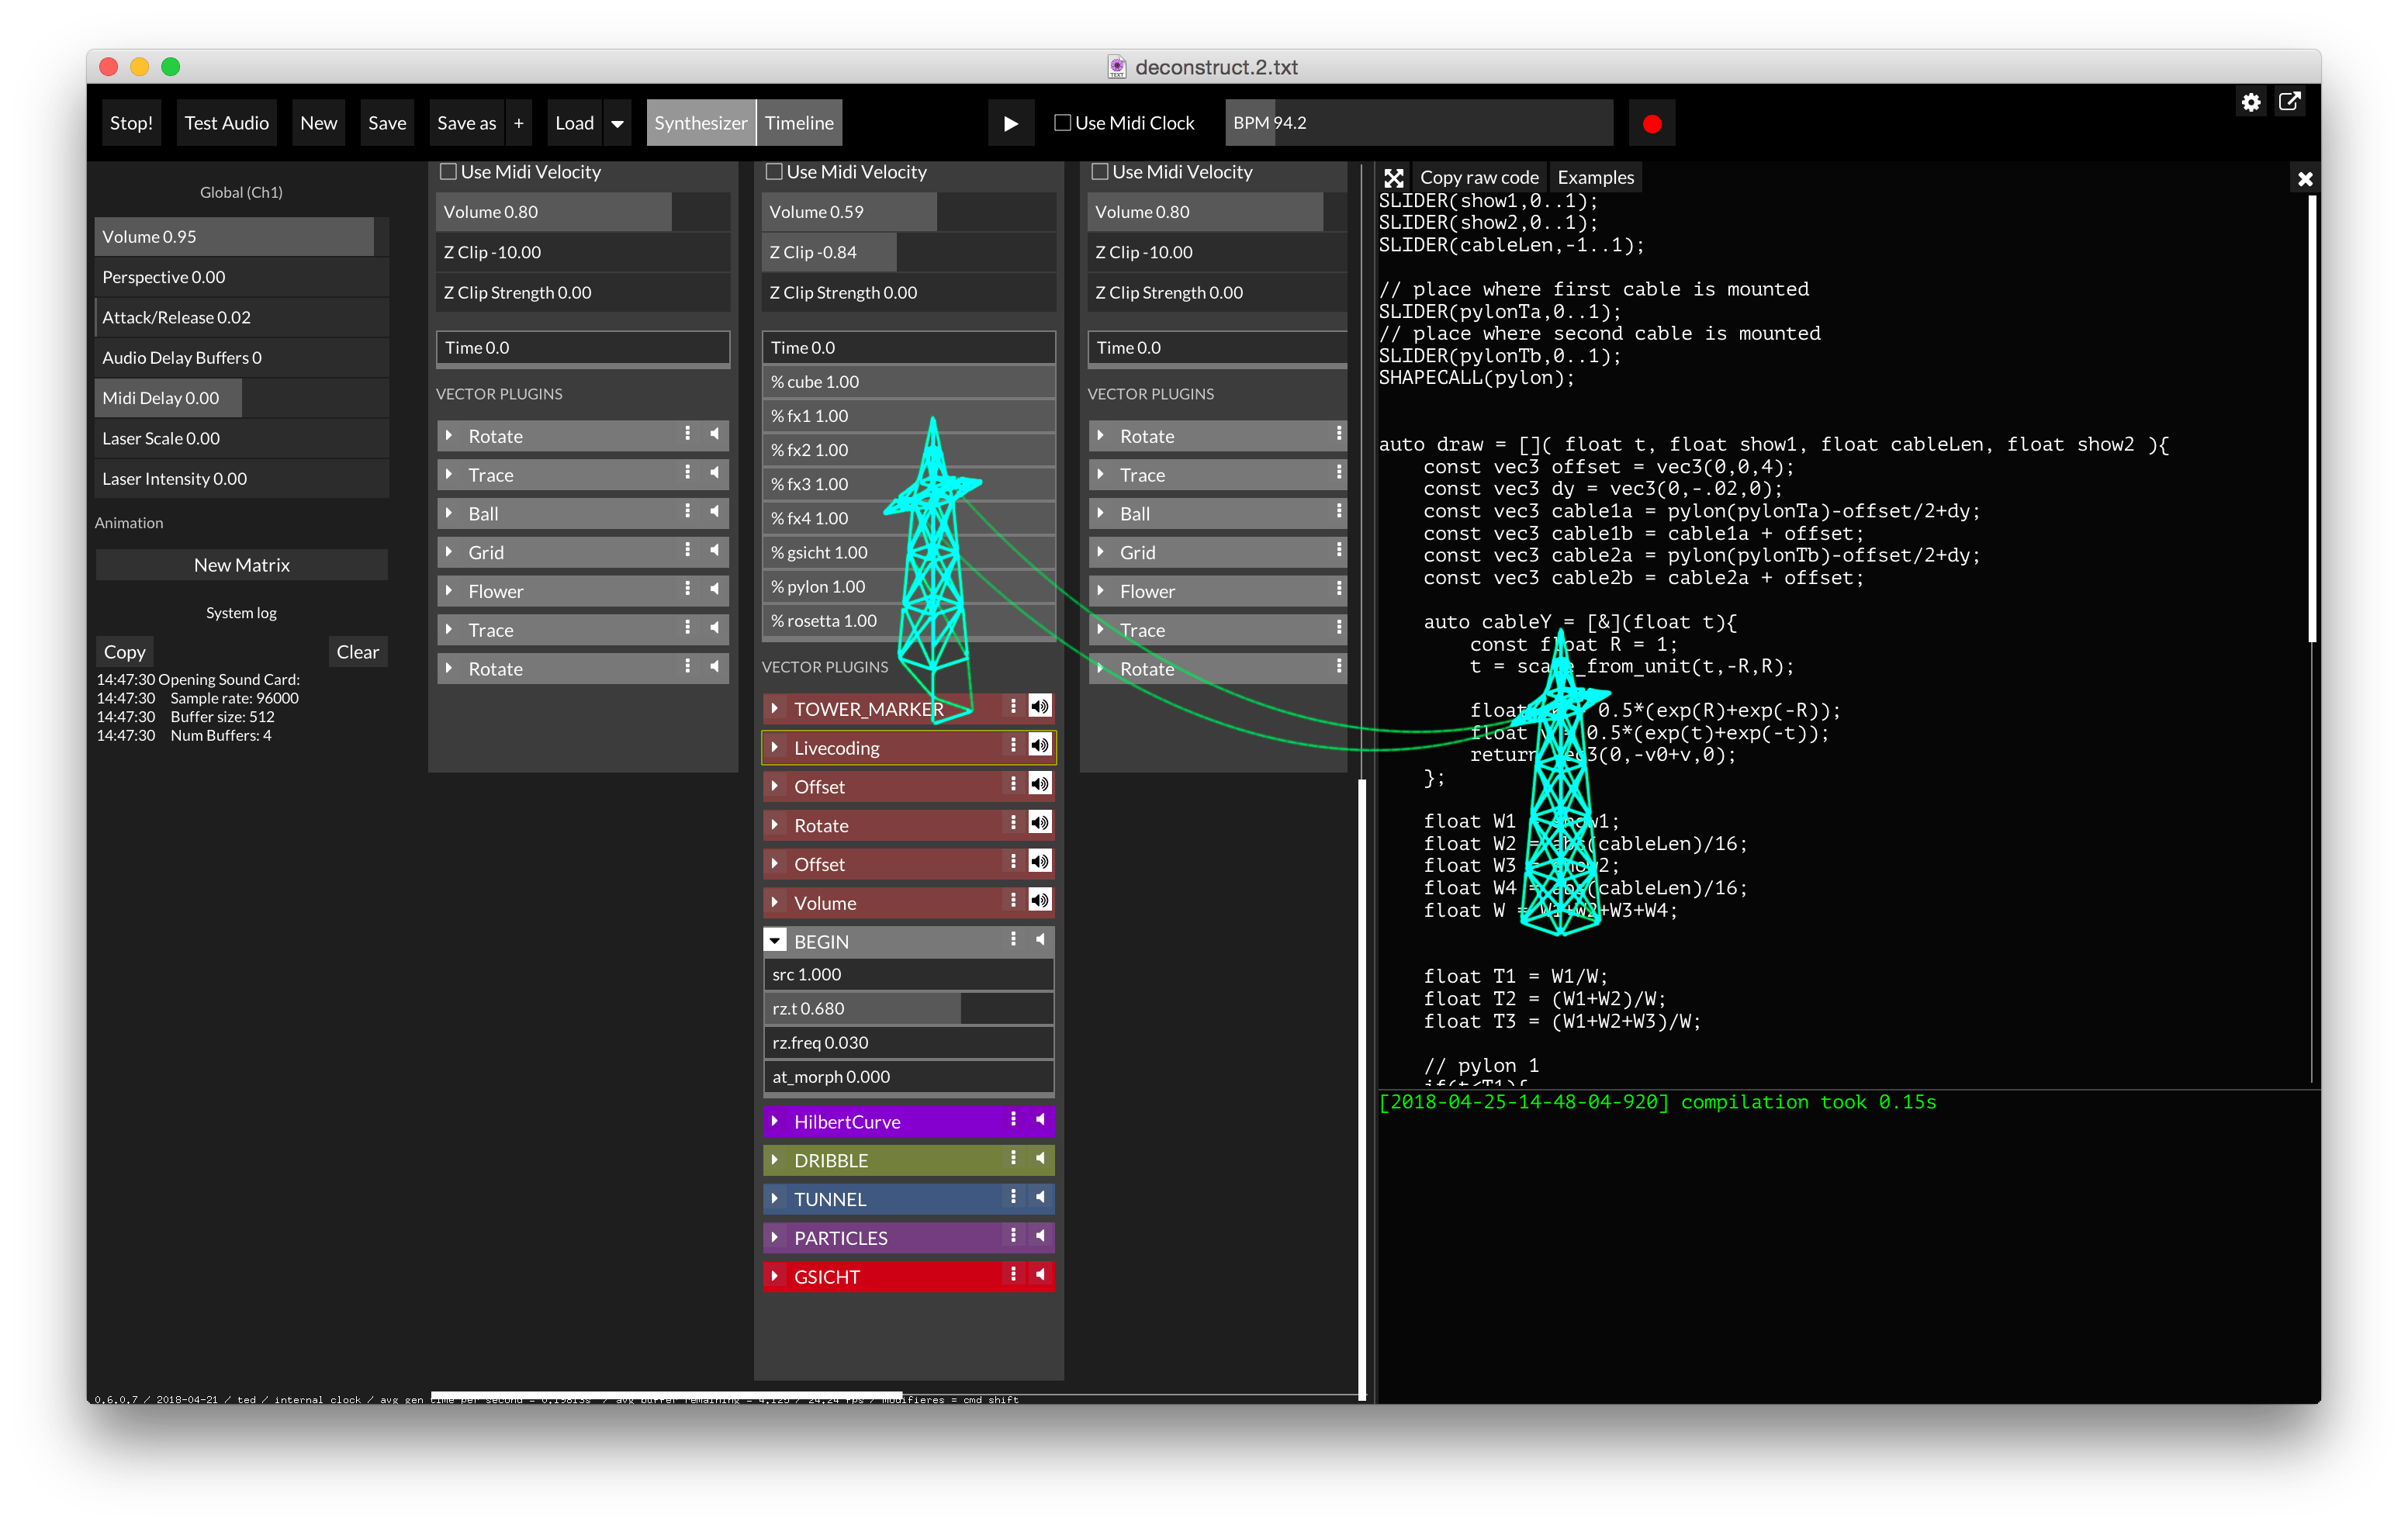Open the Livecoding plugin options dots
Screen dimensions: 2408x1528
(x=1013, y=746)
